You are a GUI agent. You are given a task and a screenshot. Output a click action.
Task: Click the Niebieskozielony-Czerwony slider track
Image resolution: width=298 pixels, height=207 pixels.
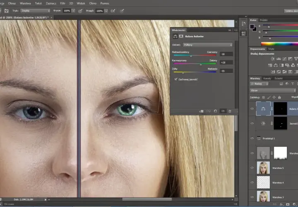[x=195, y=55]
